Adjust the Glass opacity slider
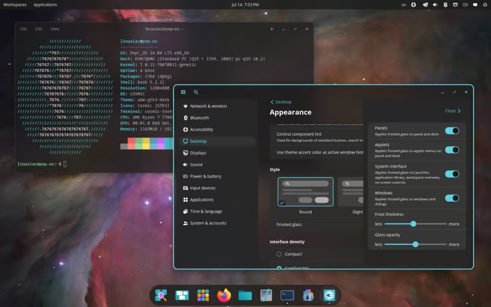The image size is (491, 307). [415, 244]
